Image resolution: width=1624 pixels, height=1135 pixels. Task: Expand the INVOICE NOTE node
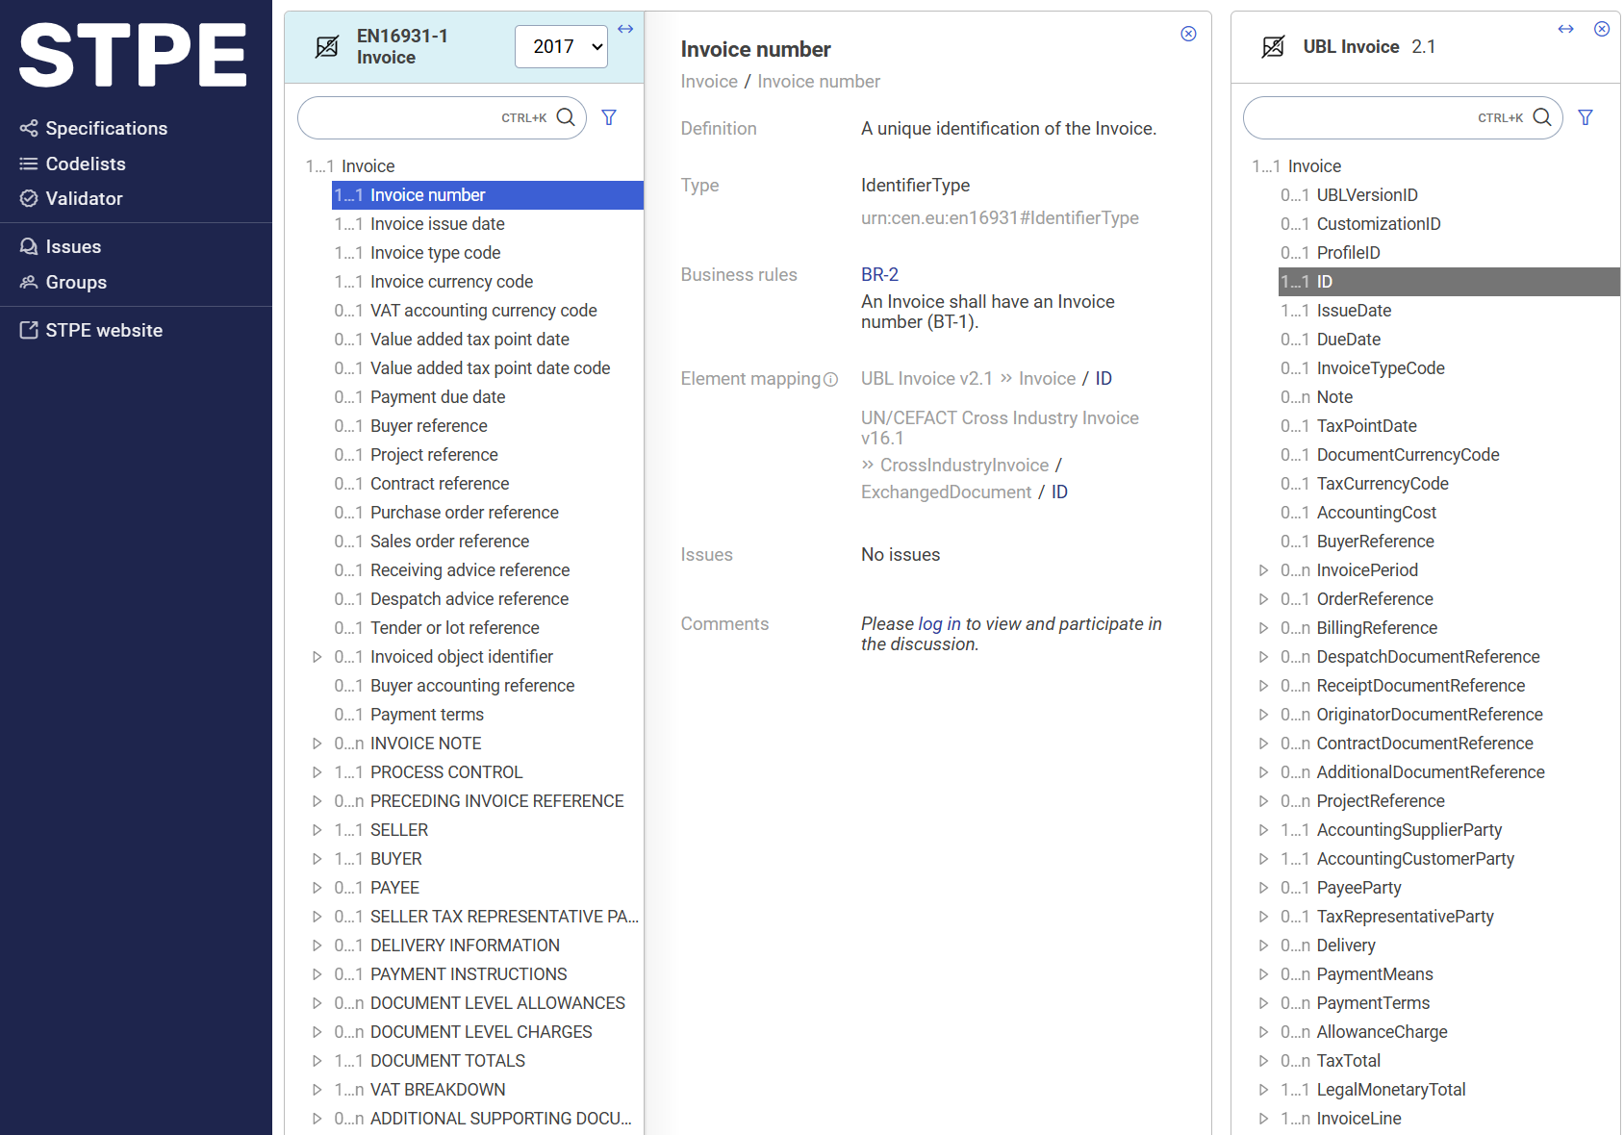(x=317, y=744)
